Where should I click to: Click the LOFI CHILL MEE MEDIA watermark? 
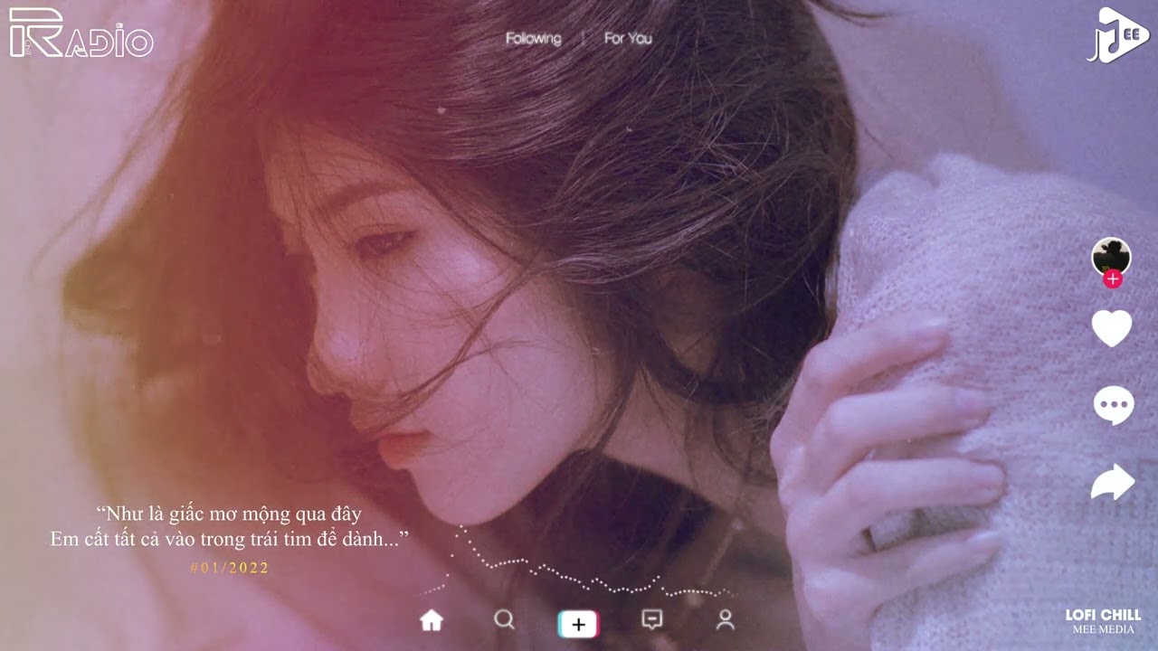1103,621
